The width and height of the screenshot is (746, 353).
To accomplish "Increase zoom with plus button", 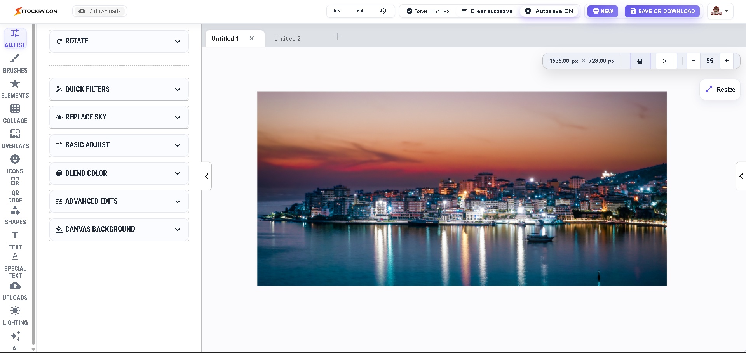I will point(727,61).
